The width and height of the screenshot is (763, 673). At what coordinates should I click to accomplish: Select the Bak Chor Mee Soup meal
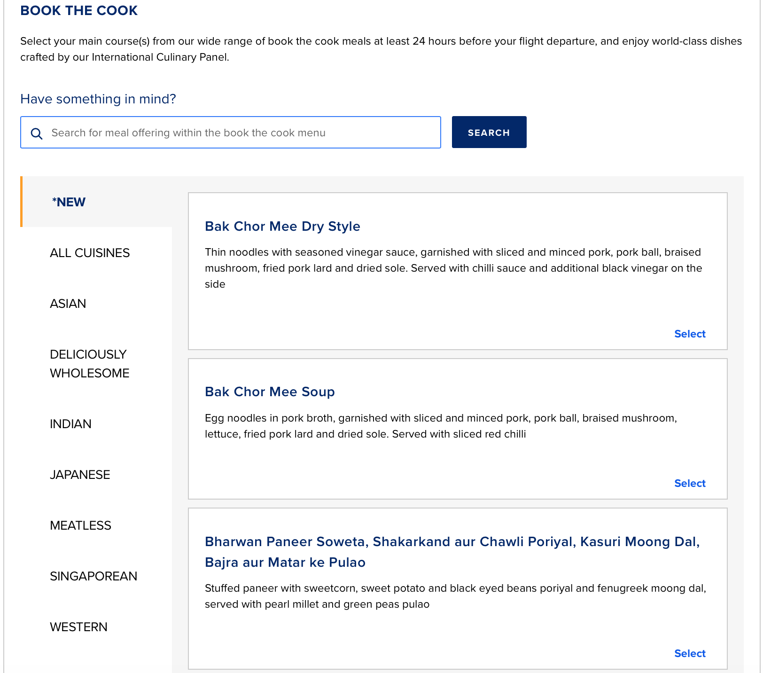pos(690,483)
